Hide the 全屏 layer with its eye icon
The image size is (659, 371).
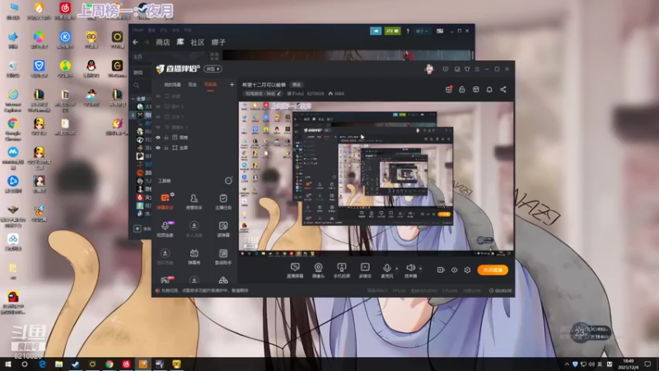click(158, 148)
